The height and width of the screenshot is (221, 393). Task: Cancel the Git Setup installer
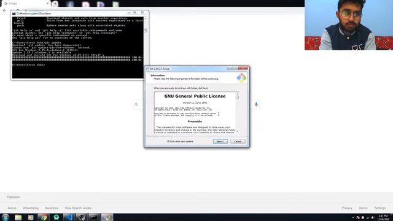(x=238, y=142)
